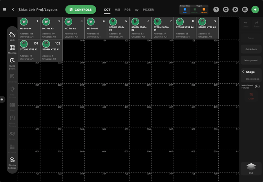Click the green CONTROLS button

pos(80,10)
